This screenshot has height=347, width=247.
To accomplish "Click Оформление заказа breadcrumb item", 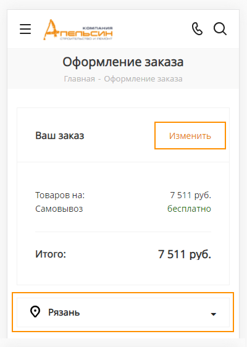I will pos(143,79).
